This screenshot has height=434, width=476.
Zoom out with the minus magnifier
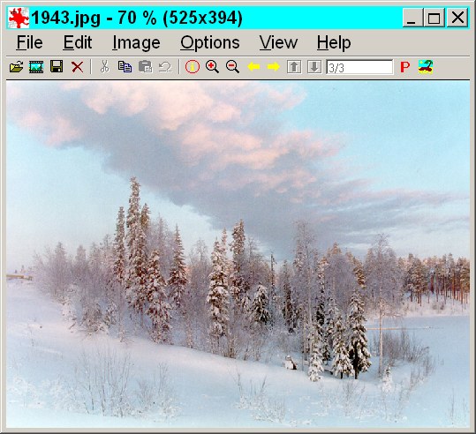pyautogui.click(x=232, y=67)
